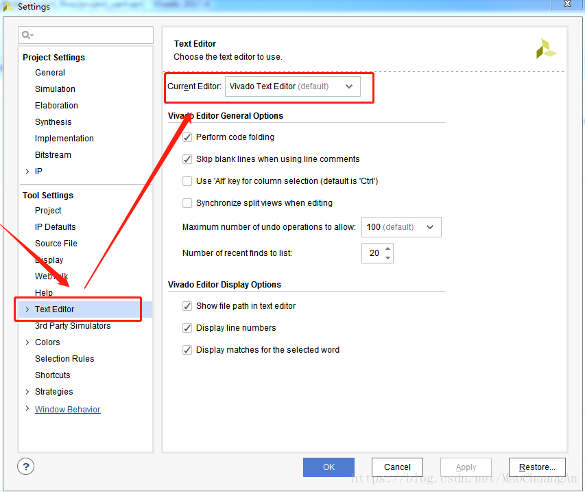Viewport: 585px width, 492px height.
Task: Decrease number of recent finds
Action: [388, 257]
